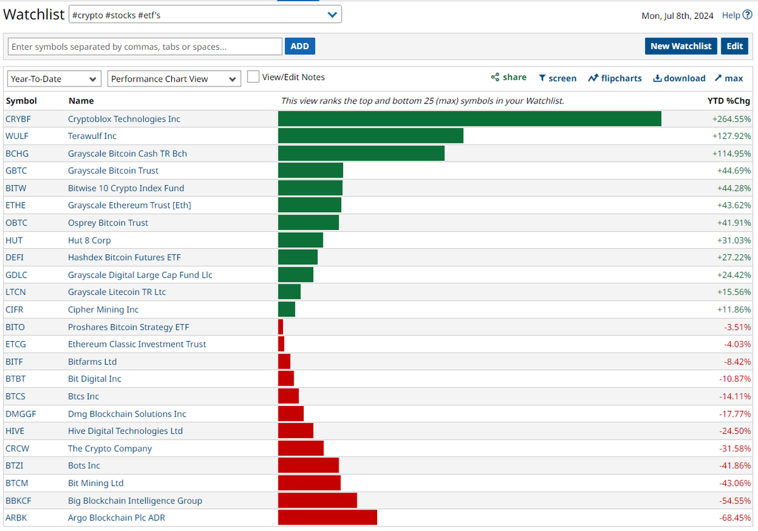Open the WULF symbol link
Image resolution: width=758 pixels, height=531 pixels.
16,136
